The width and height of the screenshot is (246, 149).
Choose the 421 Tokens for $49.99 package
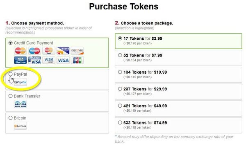[178, 108]
